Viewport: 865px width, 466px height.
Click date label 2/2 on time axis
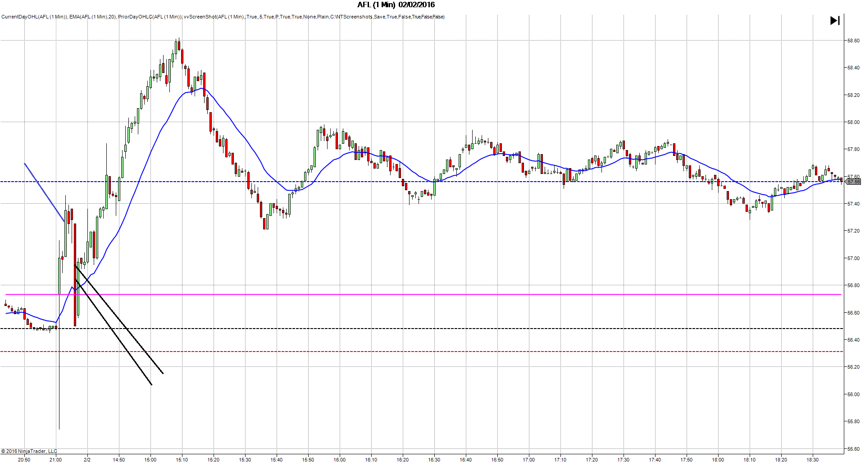[x=87, y=460]
